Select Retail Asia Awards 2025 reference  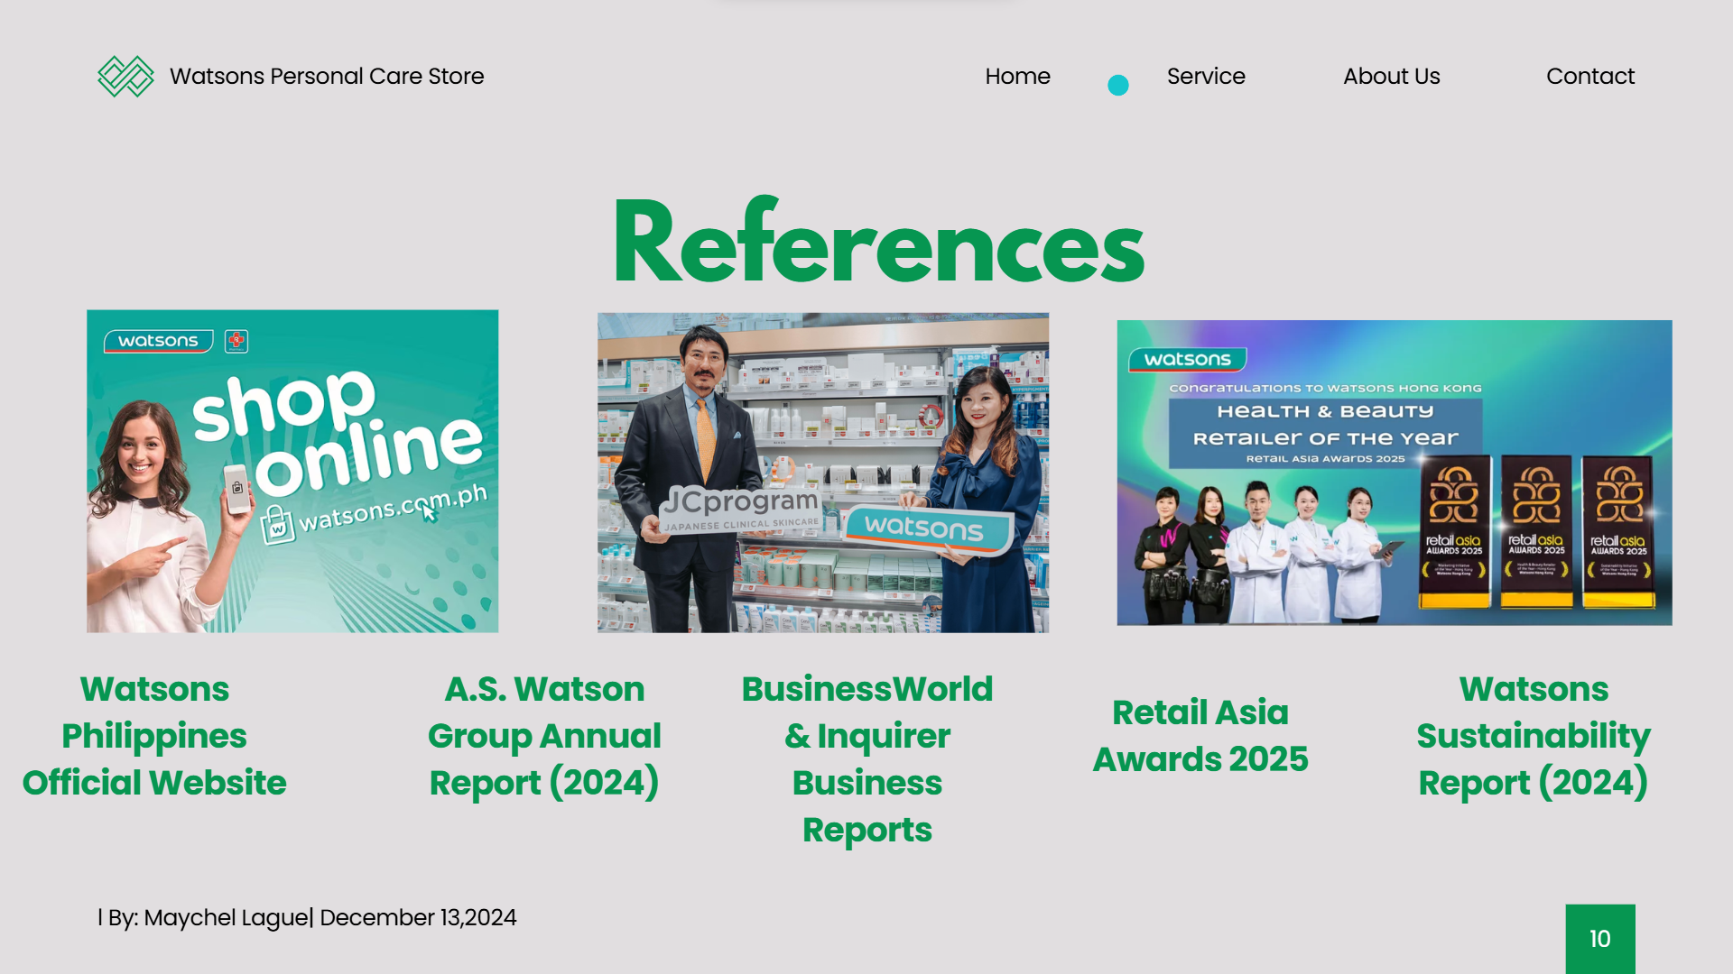coord(1200,736)
